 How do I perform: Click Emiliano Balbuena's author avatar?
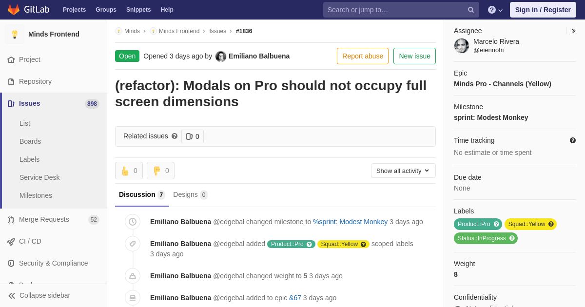tap(221, 56)
